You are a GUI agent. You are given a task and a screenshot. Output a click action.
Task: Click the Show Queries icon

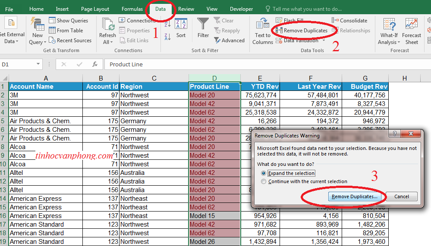click(x=52, y=20)
